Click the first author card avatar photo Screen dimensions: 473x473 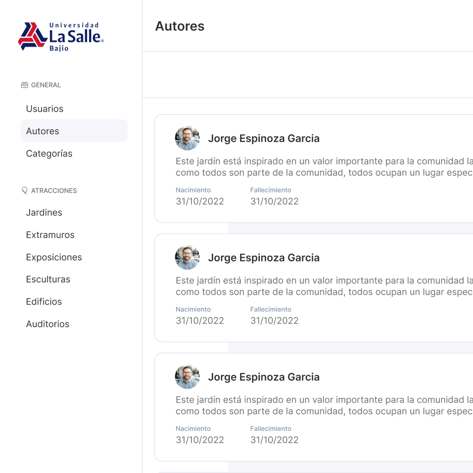coord(187,138)
